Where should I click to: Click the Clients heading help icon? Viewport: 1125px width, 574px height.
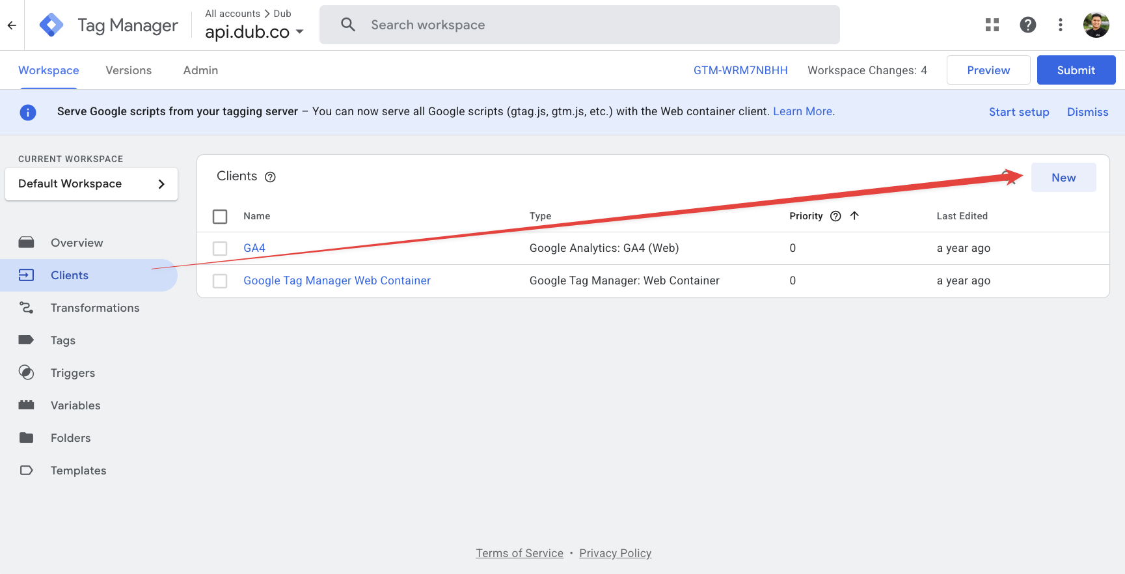coord(270,177)
